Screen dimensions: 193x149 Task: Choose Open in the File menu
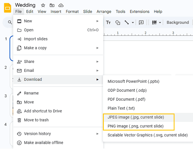[x=58, y=30]
